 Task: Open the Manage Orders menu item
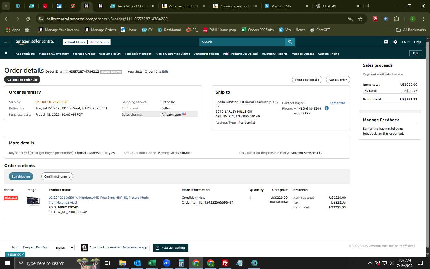[x=84, y=54]
